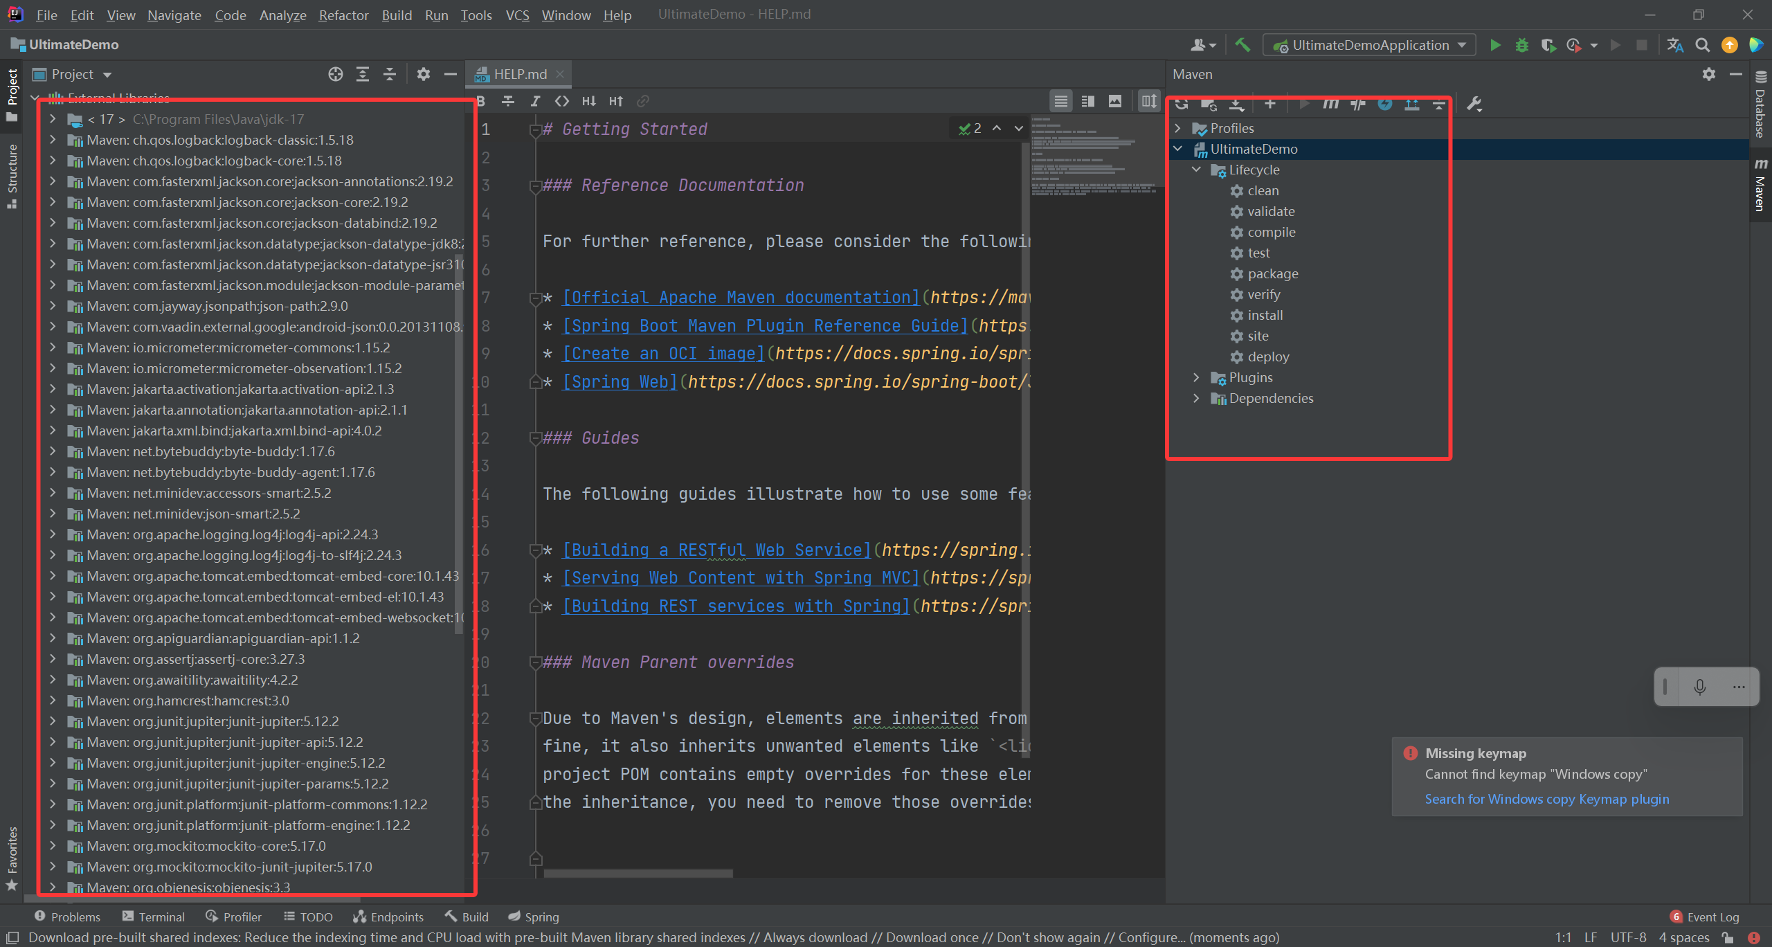Screen dimensions: 1772x947
Task: Switch to Preview only view
Action: click(x=1115, y=101)
